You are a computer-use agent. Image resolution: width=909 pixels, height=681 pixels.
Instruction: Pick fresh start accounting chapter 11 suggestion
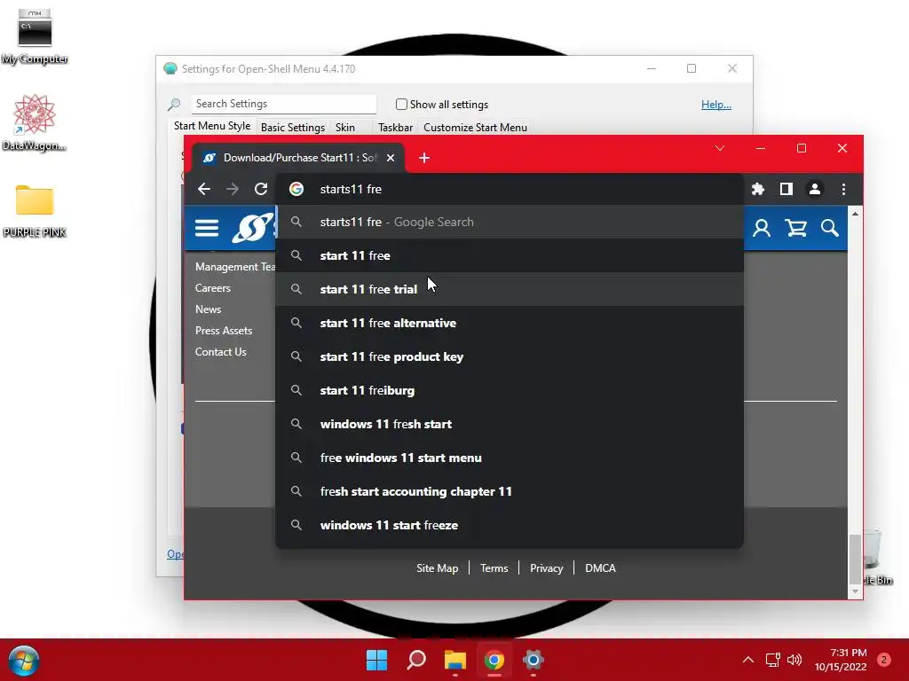pyautogui.click(x=510, y=491)
